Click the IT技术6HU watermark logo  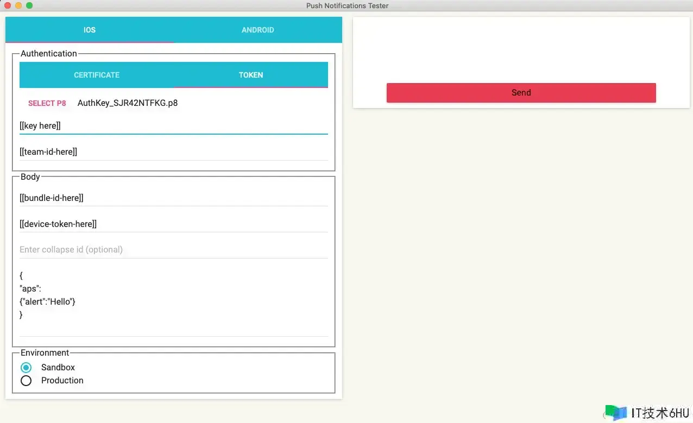pos(648,413)
